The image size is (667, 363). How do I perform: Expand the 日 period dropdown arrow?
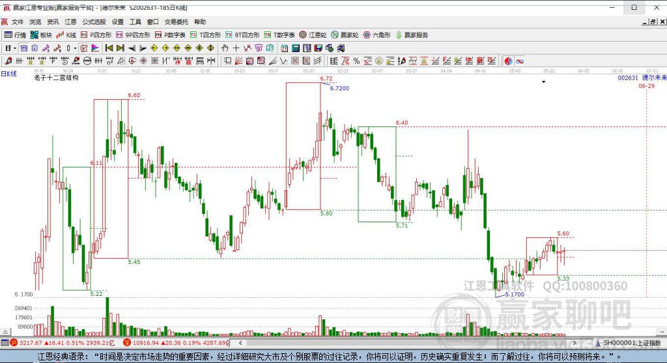click(x=15, y=48)
